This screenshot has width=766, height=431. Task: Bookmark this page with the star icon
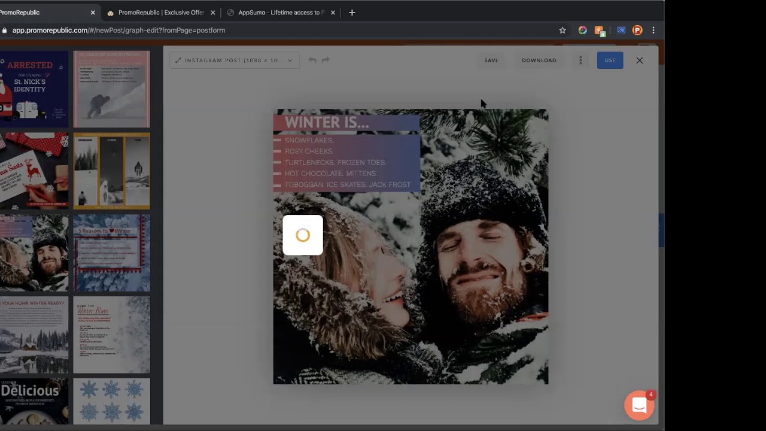point(563,31)
